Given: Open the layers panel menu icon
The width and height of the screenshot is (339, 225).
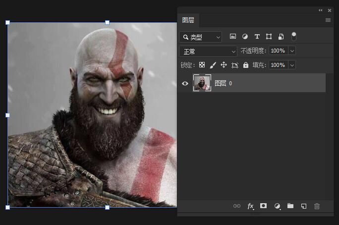Looking at the screenshot, I should click(x=328, y=20).
